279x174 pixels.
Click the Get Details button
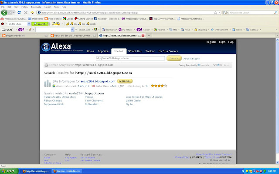[125, 81]
